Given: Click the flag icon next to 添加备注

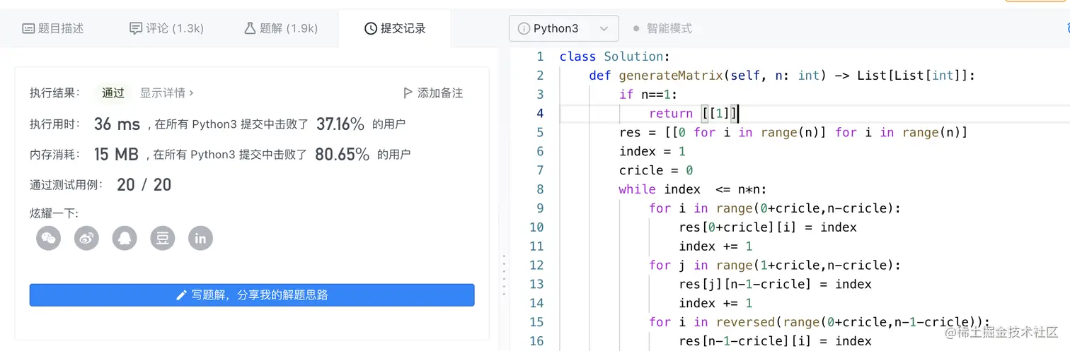Looking at the screenshot, I should pos(408,93).
